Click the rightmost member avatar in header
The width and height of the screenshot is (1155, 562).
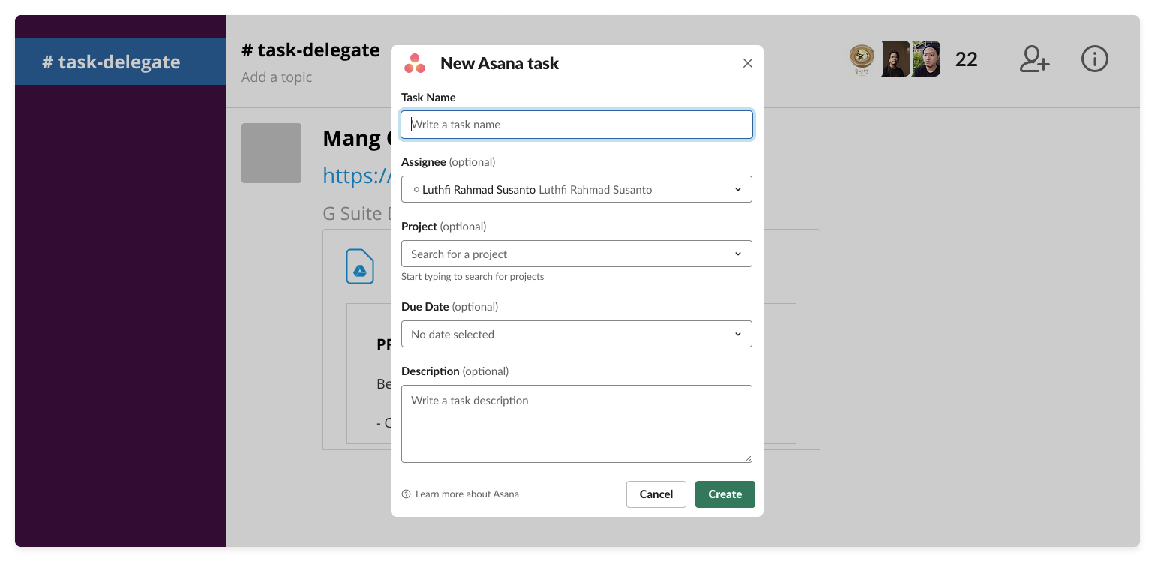pyautogui.click(x=926, y=59)
